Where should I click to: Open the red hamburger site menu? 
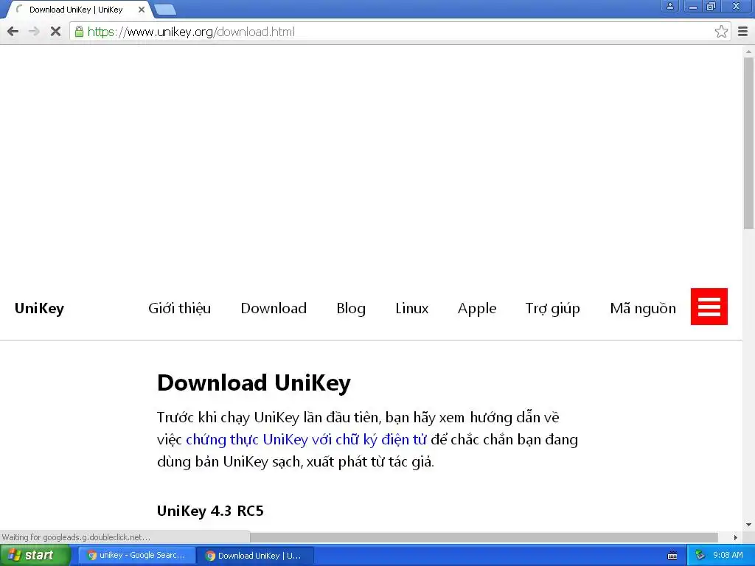(x=709, y=307)
